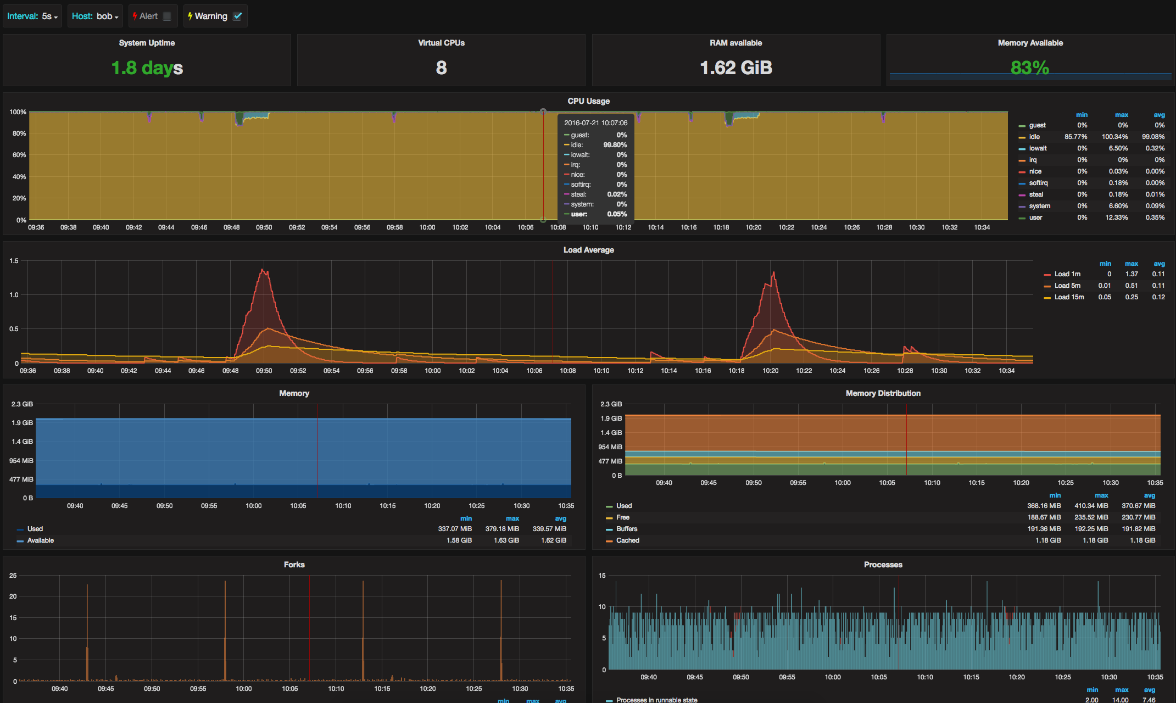Click the user series color swatch in CPU legend
Screen dimensions: 1176x703
[1022, 218]
